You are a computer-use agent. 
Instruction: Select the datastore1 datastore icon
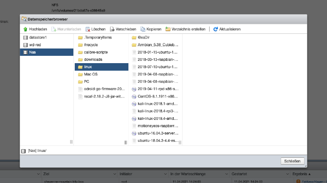tap(25, 38)
